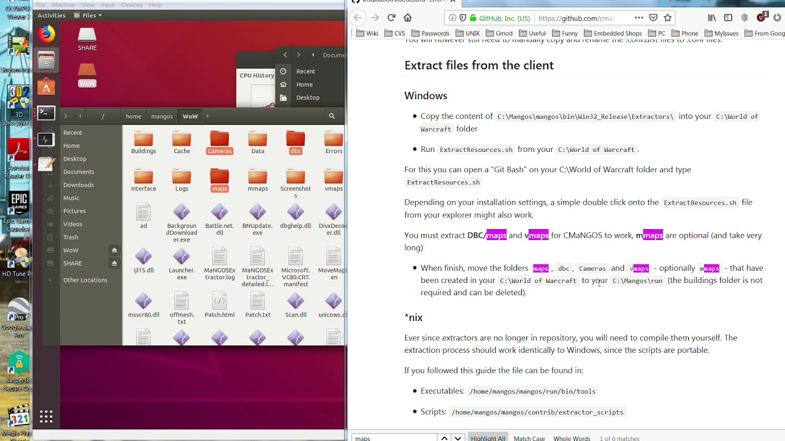The height and width of the screenshot is (441, 785).
Task: Open the Interface folder
Action: [x=144, y=180]
